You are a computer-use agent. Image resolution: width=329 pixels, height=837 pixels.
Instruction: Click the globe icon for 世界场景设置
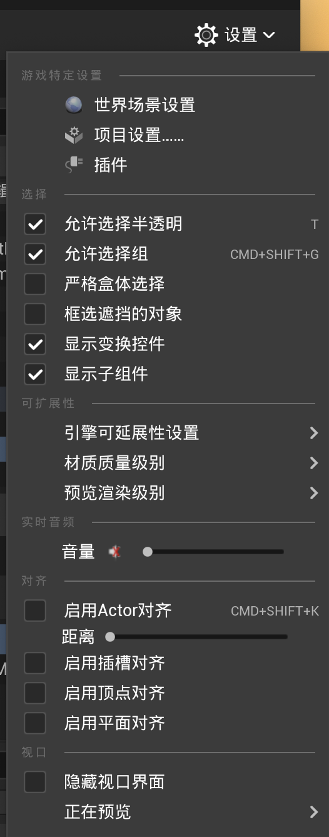point(74,105)
